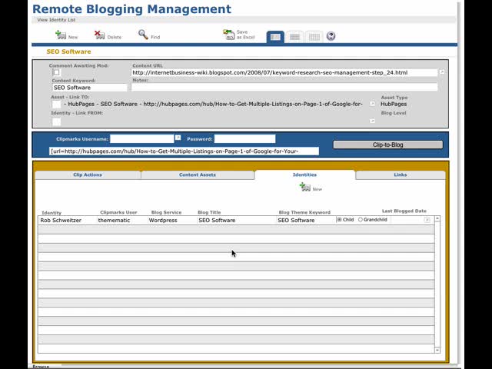
Task: Click the Identity Link FROM small box
Action: tap(56, 121)
